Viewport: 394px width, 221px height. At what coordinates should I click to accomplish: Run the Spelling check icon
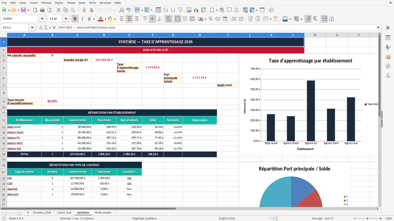point(129,10)
